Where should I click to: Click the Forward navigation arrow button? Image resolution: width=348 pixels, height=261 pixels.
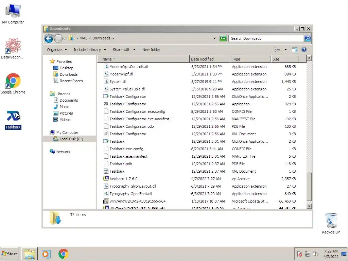click(58, 39)
